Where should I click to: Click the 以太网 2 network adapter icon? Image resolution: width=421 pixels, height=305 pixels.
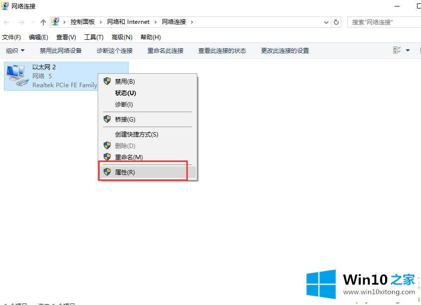pos(16,76)
